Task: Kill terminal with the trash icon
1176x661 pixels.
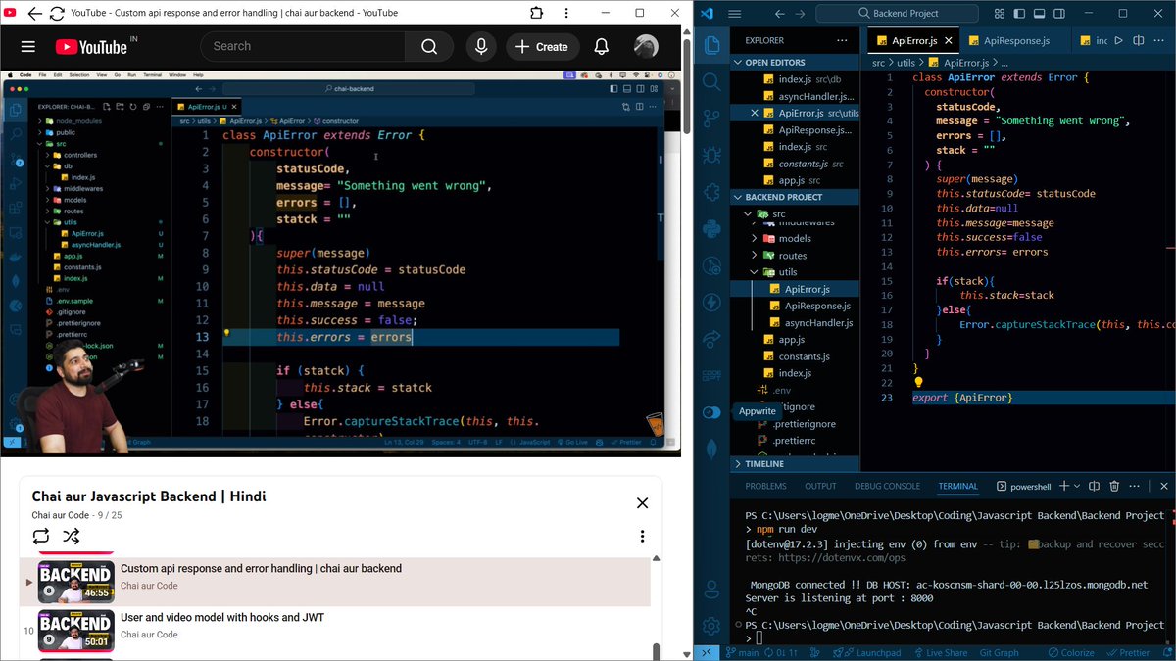Action: tap(1114, 486)
